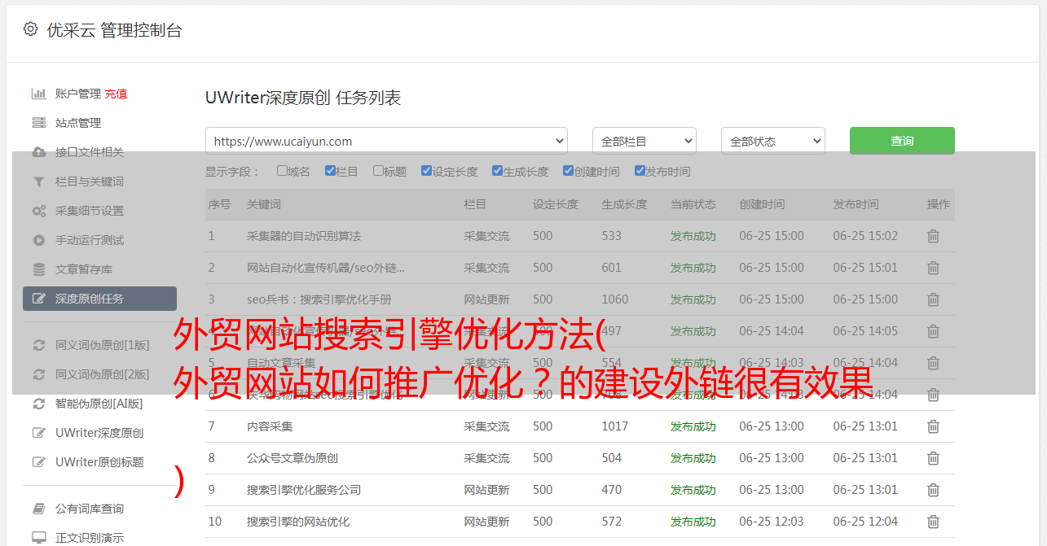Screen dimensions: 1047x546
Task: Click the server icon beside 站点管理
Action: pos(38,123)
